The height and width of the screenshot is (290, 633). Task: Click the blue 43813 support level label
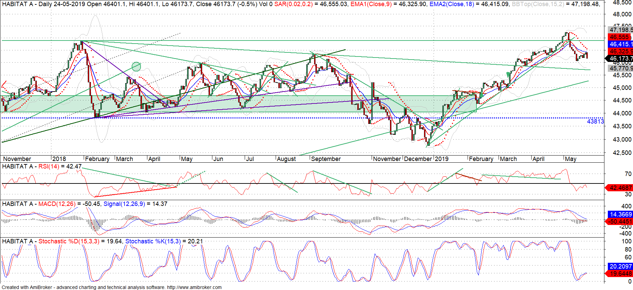tap(595, 122)
